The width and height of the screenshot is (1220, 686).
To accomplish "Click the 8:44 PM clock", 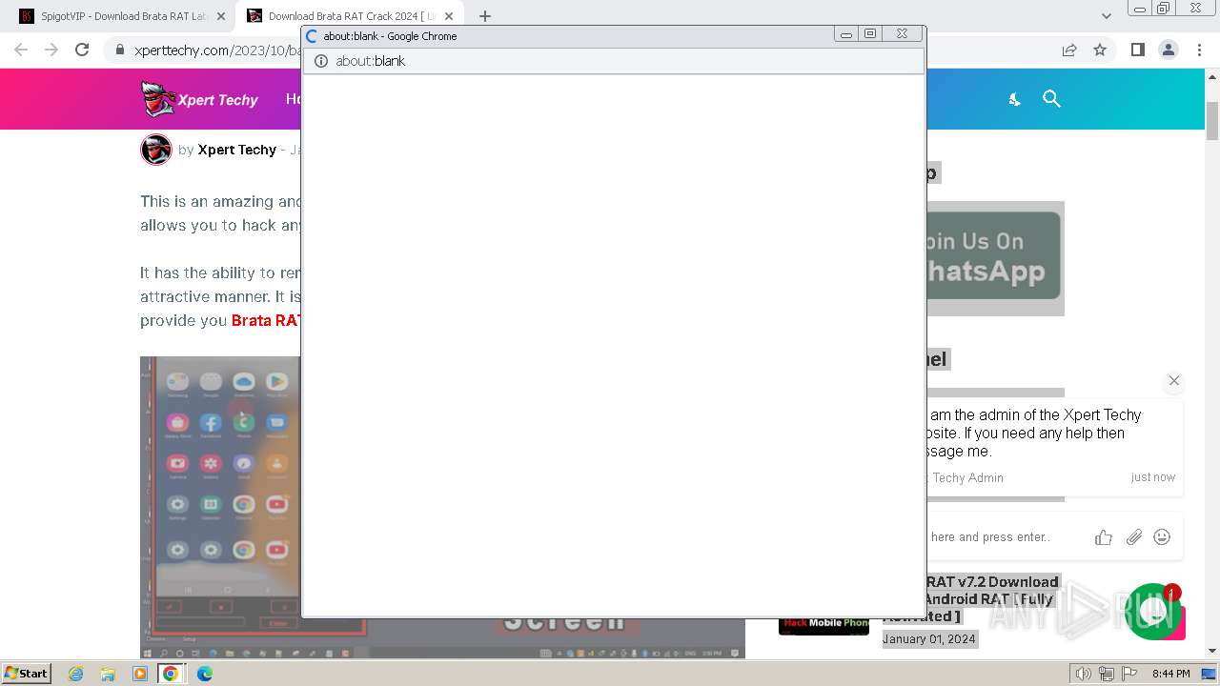I will (x=1170, y=674).
